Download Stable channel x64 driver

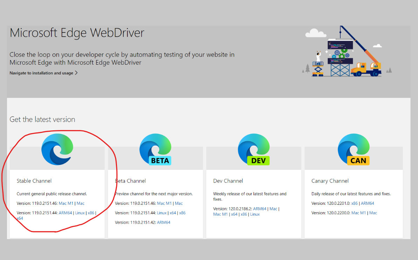(x=20, y=218)
